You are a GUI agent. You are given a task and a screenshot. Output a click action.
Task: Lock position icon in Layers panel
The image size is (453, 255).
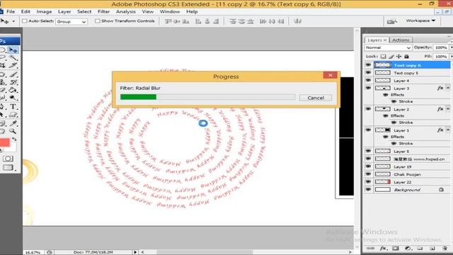pos(398,57)
